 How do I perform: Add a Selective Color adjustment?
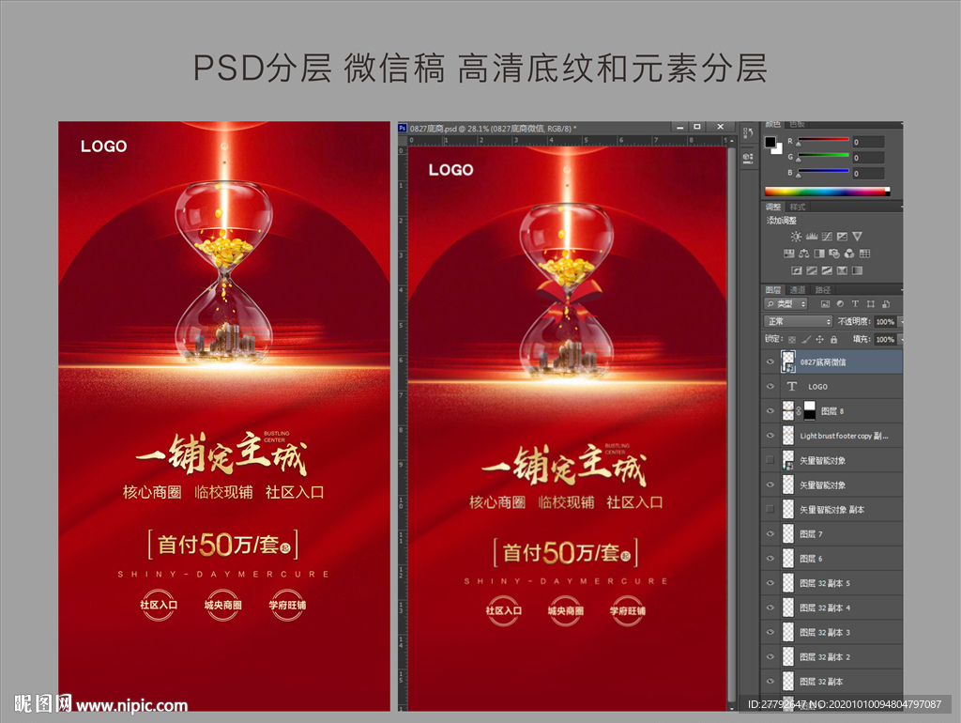[x=842, y=270]
